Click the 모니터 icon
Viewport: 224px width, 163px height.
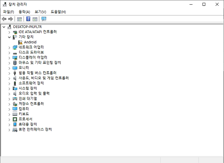[15, 68]
